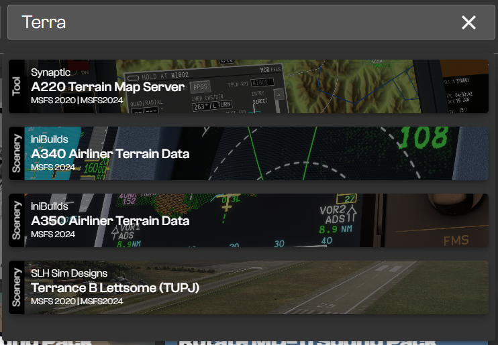Clear the Terra search text
498x345 pixels.
click(468, 23)
